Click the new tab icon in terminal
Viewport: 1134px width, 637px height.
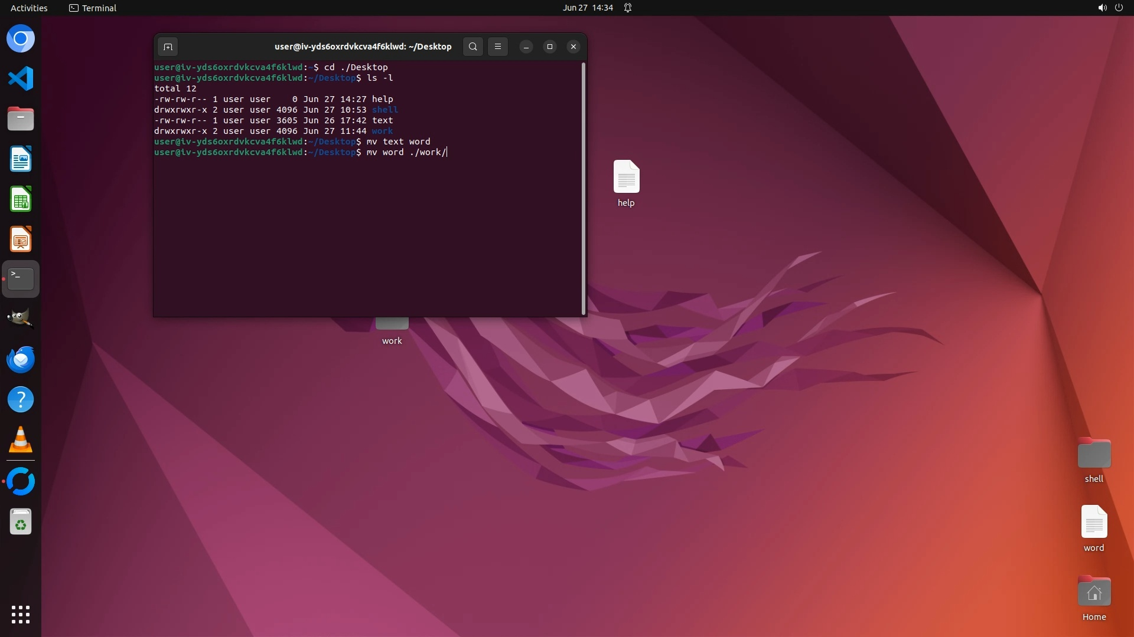point(168,47)
